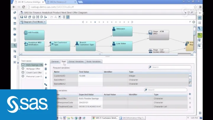Move test case down with arrow icon

46,78
